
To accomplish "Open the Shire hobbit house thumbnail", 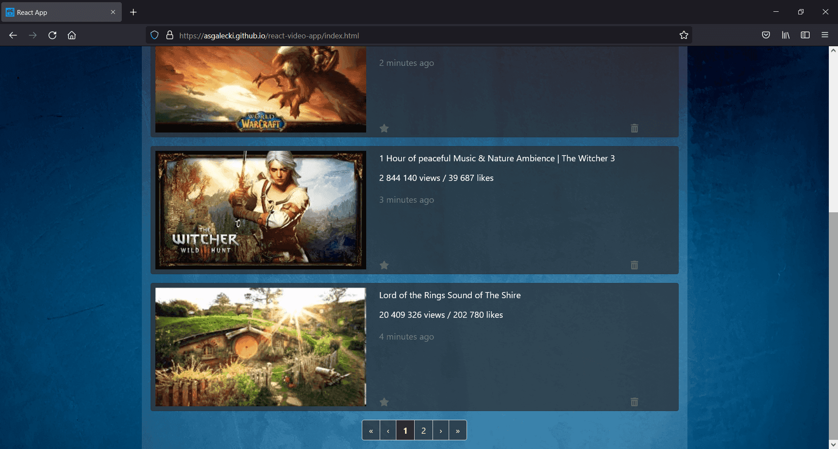I will pyautogui.click(x=261, y=347).
